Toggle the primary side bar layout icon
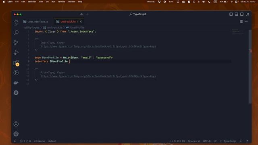 231,14
